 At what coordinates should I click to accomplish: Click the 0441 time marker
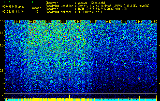pos(17,22)
